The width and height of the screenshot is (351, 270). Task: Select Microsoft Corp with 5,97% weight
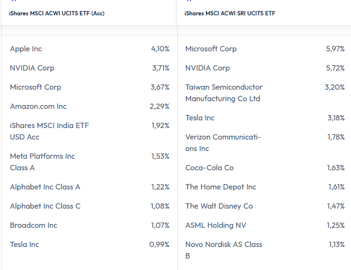point(211,49)
